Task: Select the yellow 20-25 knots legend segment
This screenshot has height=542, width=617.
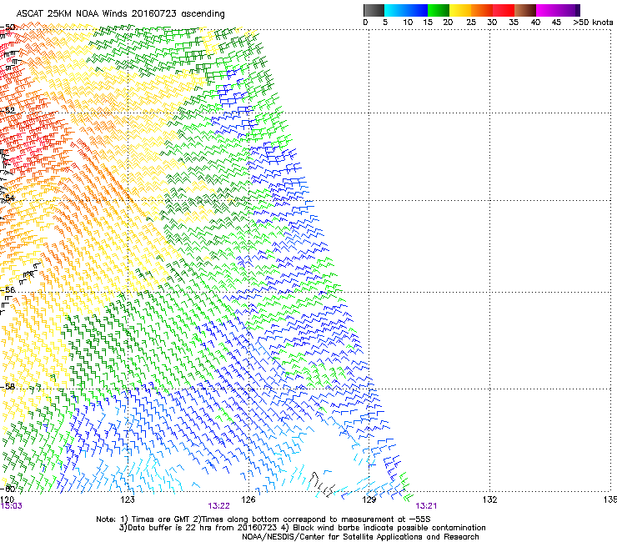Action: [460, 10]
